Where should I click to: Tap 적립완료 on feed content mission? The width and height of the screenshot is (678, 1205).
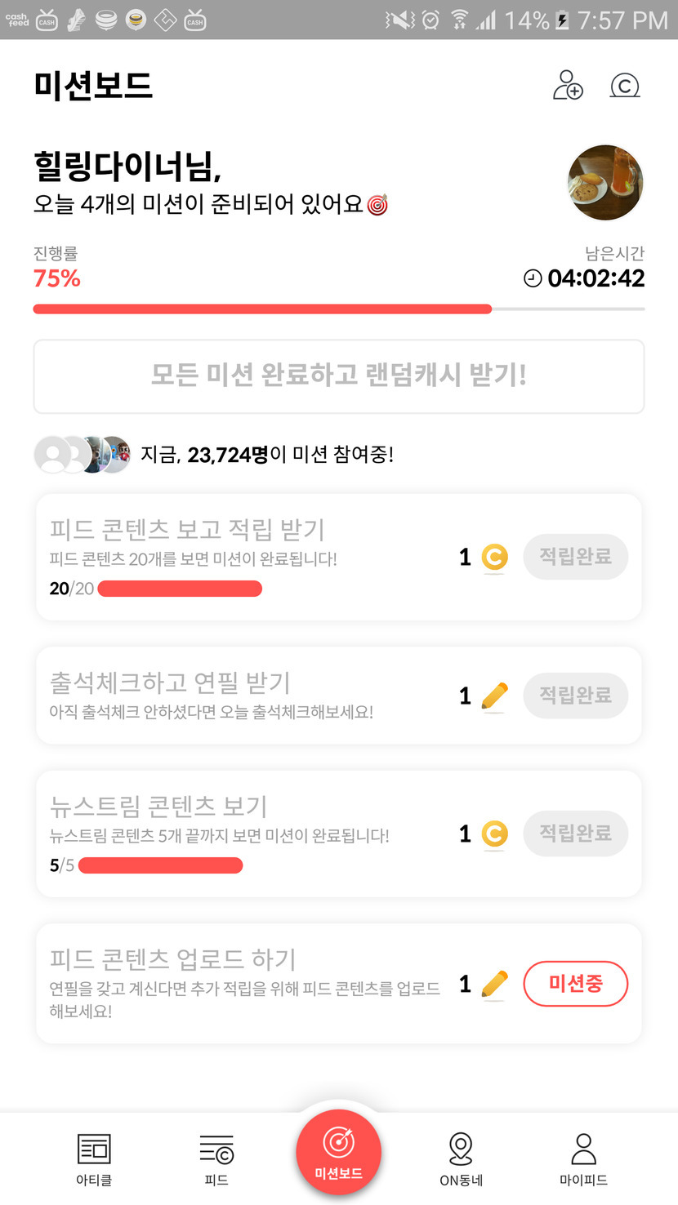[x=575, y=558]
